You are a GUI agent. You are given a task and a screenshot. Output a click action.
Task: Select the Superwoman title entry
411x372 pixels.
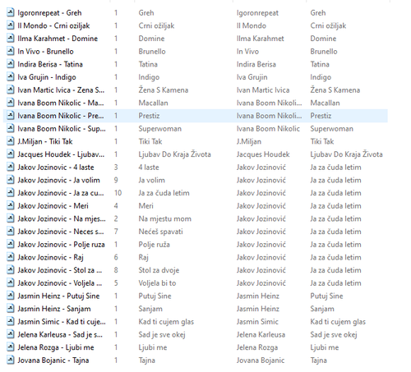coord(160,128)
